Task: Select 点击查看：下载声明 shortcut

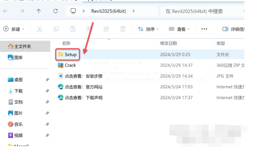Action: coord(84,97)
